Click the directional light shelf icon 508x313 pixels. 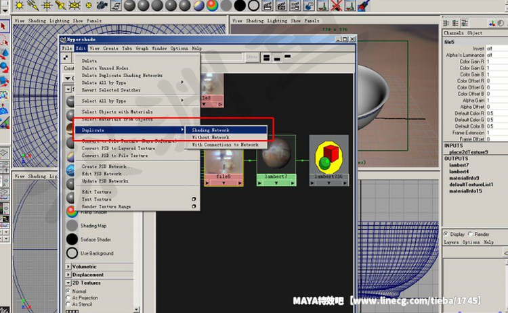(x=33, y=5)
